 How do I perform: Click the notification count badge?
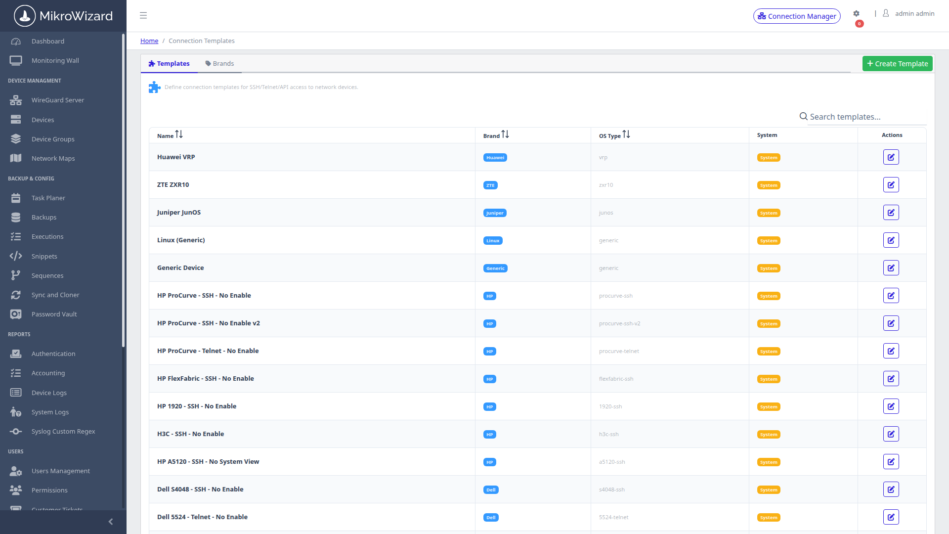coord(860,24)
